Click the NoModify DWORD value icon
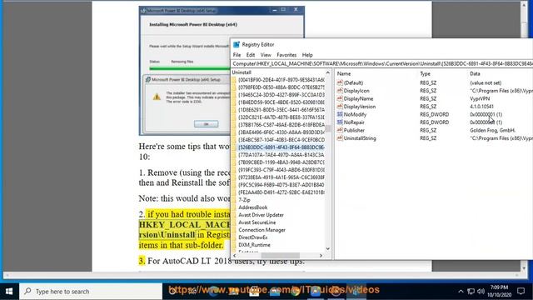Image resolution: width=533 pixels, height=300 pixels. [340, 114]
